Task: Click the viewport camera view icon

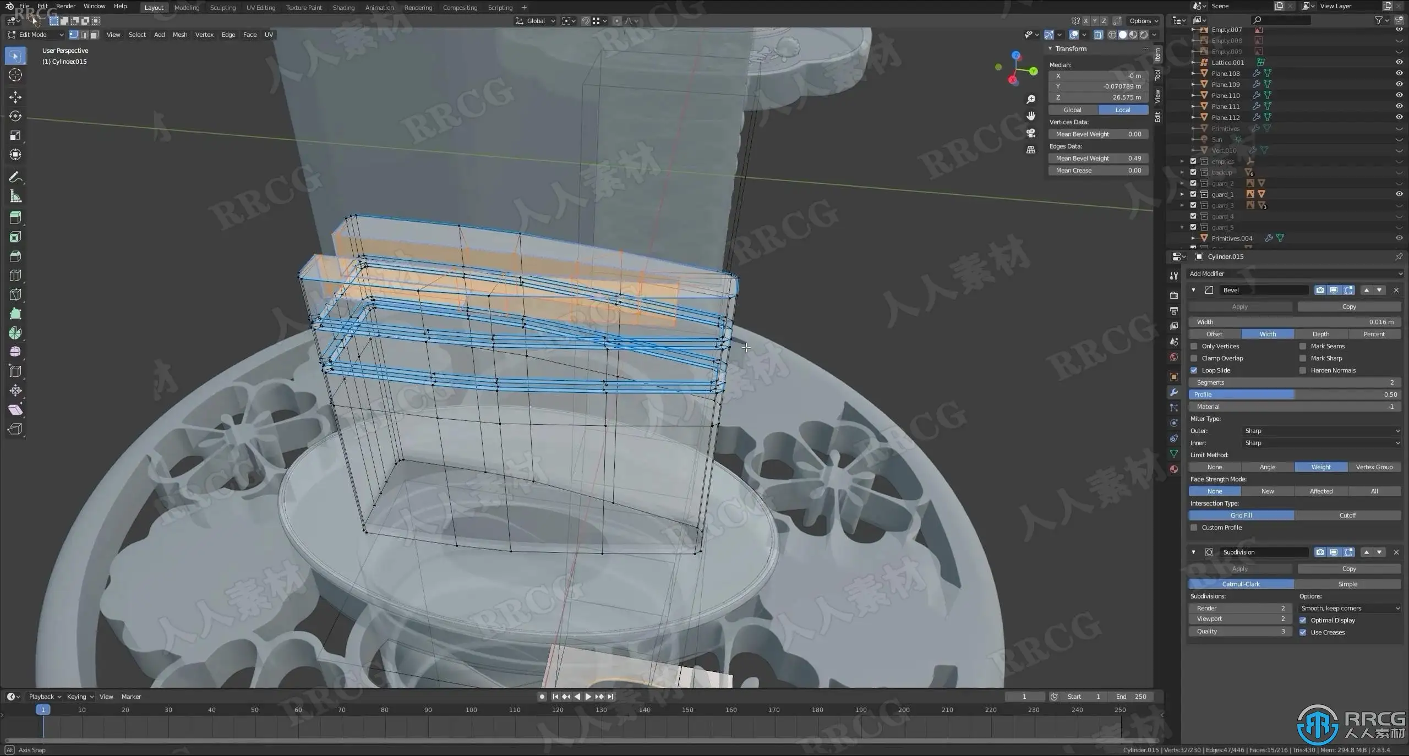Action: tap(1031, 133)
